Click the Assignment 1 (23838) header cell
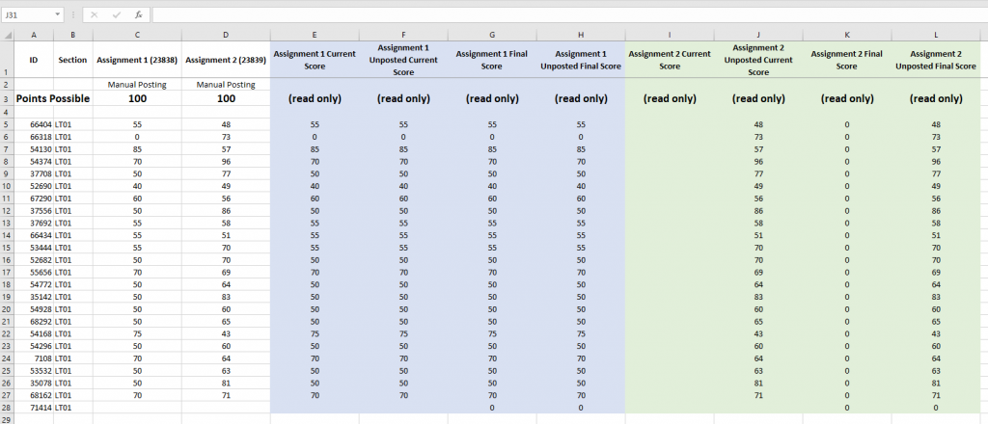 137,60
